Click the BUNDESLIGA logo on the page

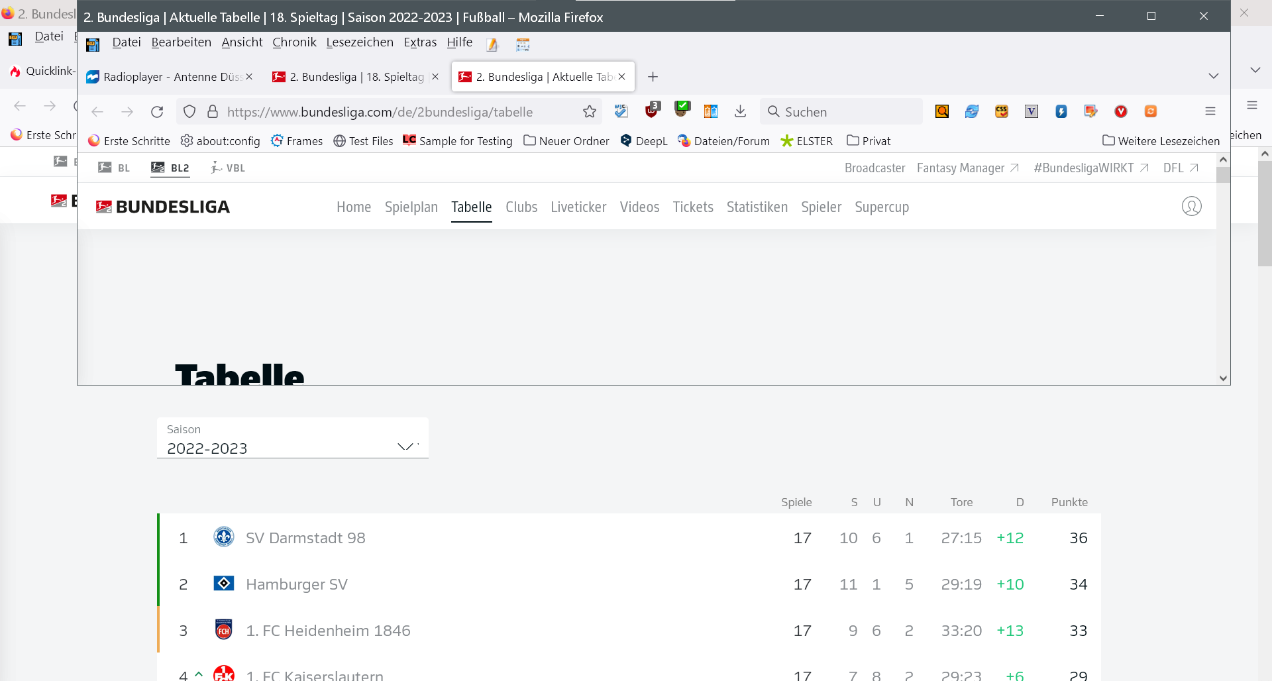click(163, 207)
